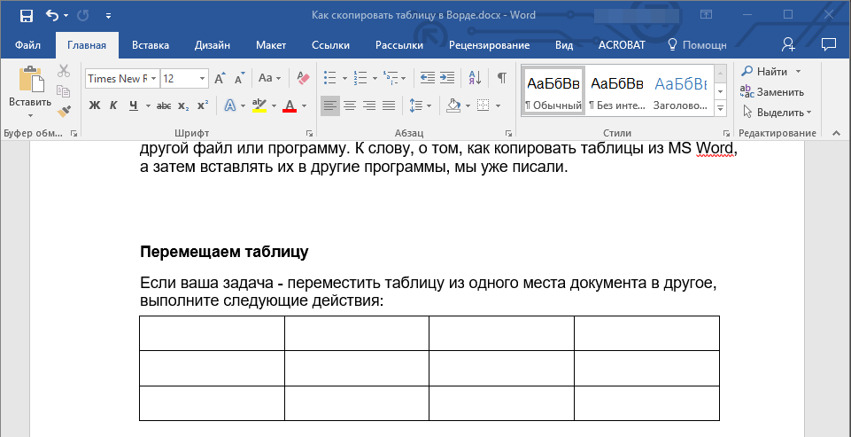851x437 pixels.
Task: Toggle show paragraph marks (¶)
Action: click(501, 78)
